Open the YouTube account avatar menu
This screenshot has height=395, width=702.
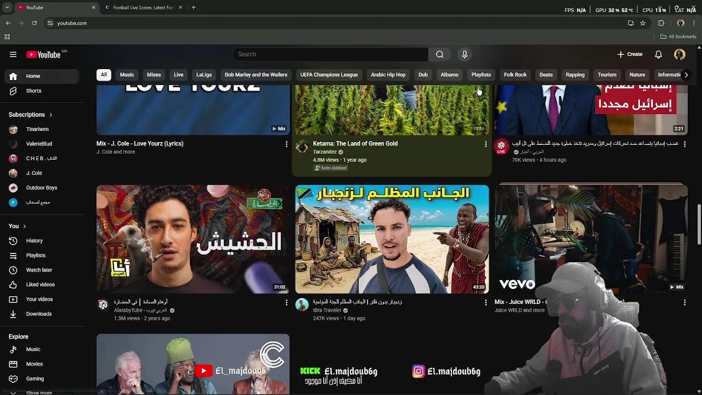click(680, 54)
